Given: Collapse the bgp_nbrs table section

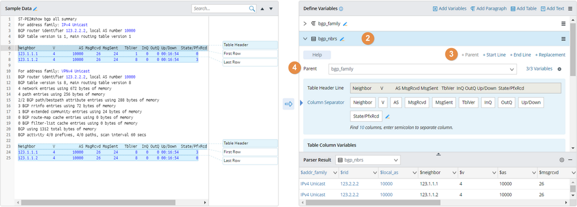Looking at the screenshot, I should click(305, 39).
